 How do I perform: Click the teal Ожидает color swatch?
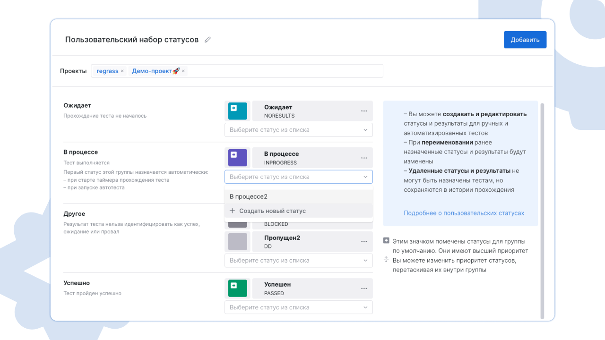point(237,111)
